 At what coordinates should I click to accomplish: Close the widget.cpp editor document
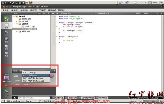[x=162, y=14]
